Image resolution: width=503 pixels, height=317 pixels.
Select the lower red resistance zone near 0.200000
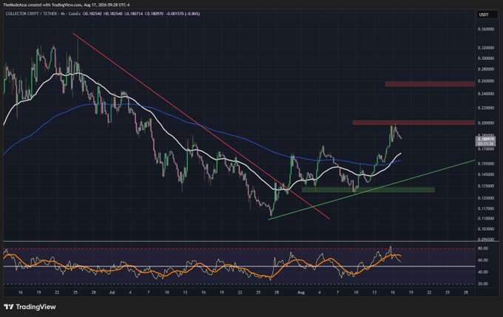413,123
